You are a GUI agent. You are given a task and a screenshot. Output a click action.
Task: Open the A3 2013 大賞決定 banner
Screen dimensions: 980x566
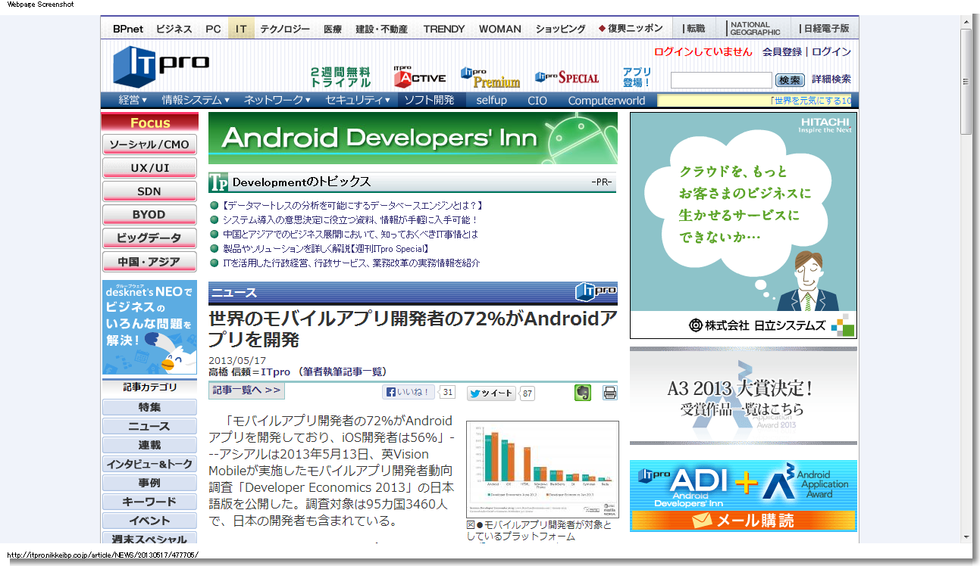744,396
